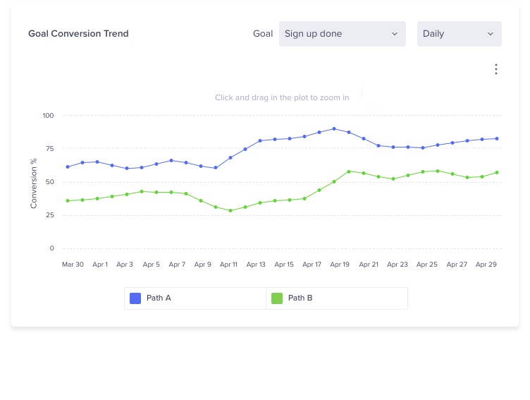This screenshot has width=530, height=400.
Task: Click the zoom hint text above the plot
Action: pyautogui.click(x=282, y=97)
